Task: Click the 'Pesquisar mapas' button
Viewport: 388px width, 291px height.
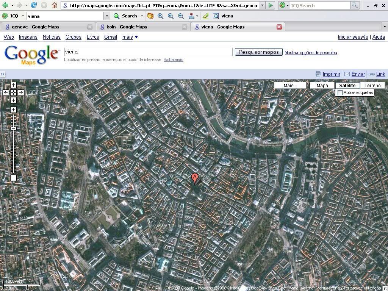Action: [258, 52]
